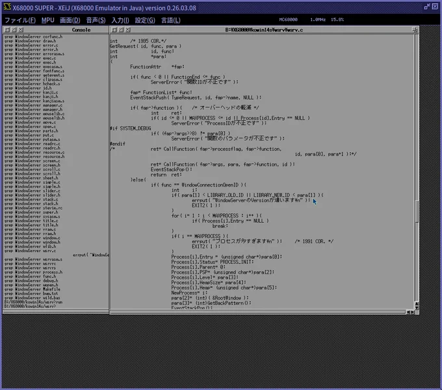Click the diagonal resize icon in wsrv.c title bar
The image size is (442, 390).
(121, 30)
